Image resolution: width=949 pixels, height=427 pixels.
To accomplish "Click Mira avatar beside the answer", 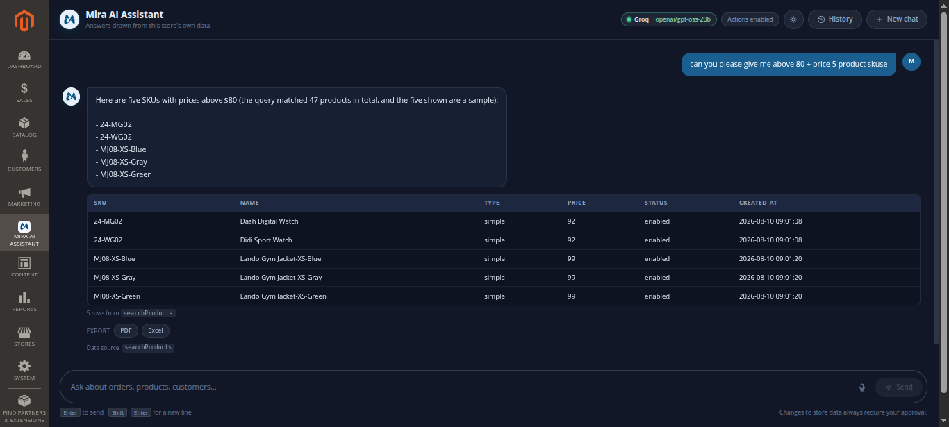I will coord(72,97).
